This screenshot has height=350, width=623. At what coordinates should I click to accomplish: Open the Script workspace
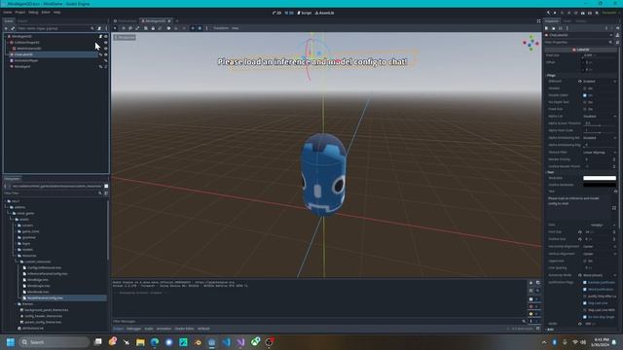click(x=305, y=13)
